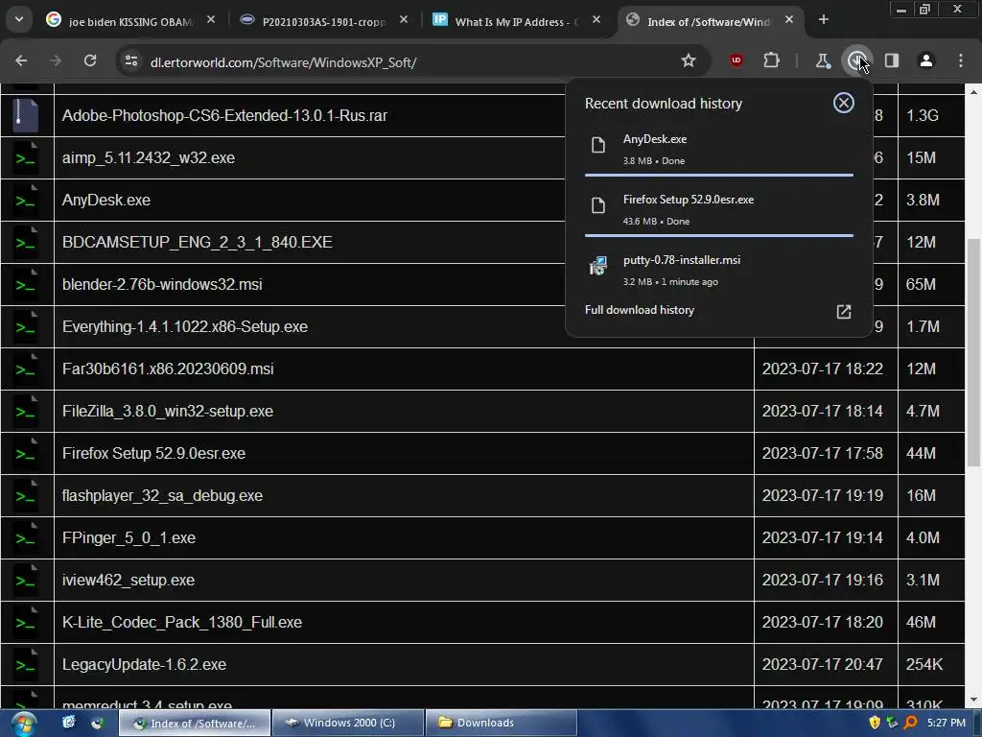Open Adobe-Photoshop-CS6-Extended rar link
Screen dimensions: 982x737
224,115
